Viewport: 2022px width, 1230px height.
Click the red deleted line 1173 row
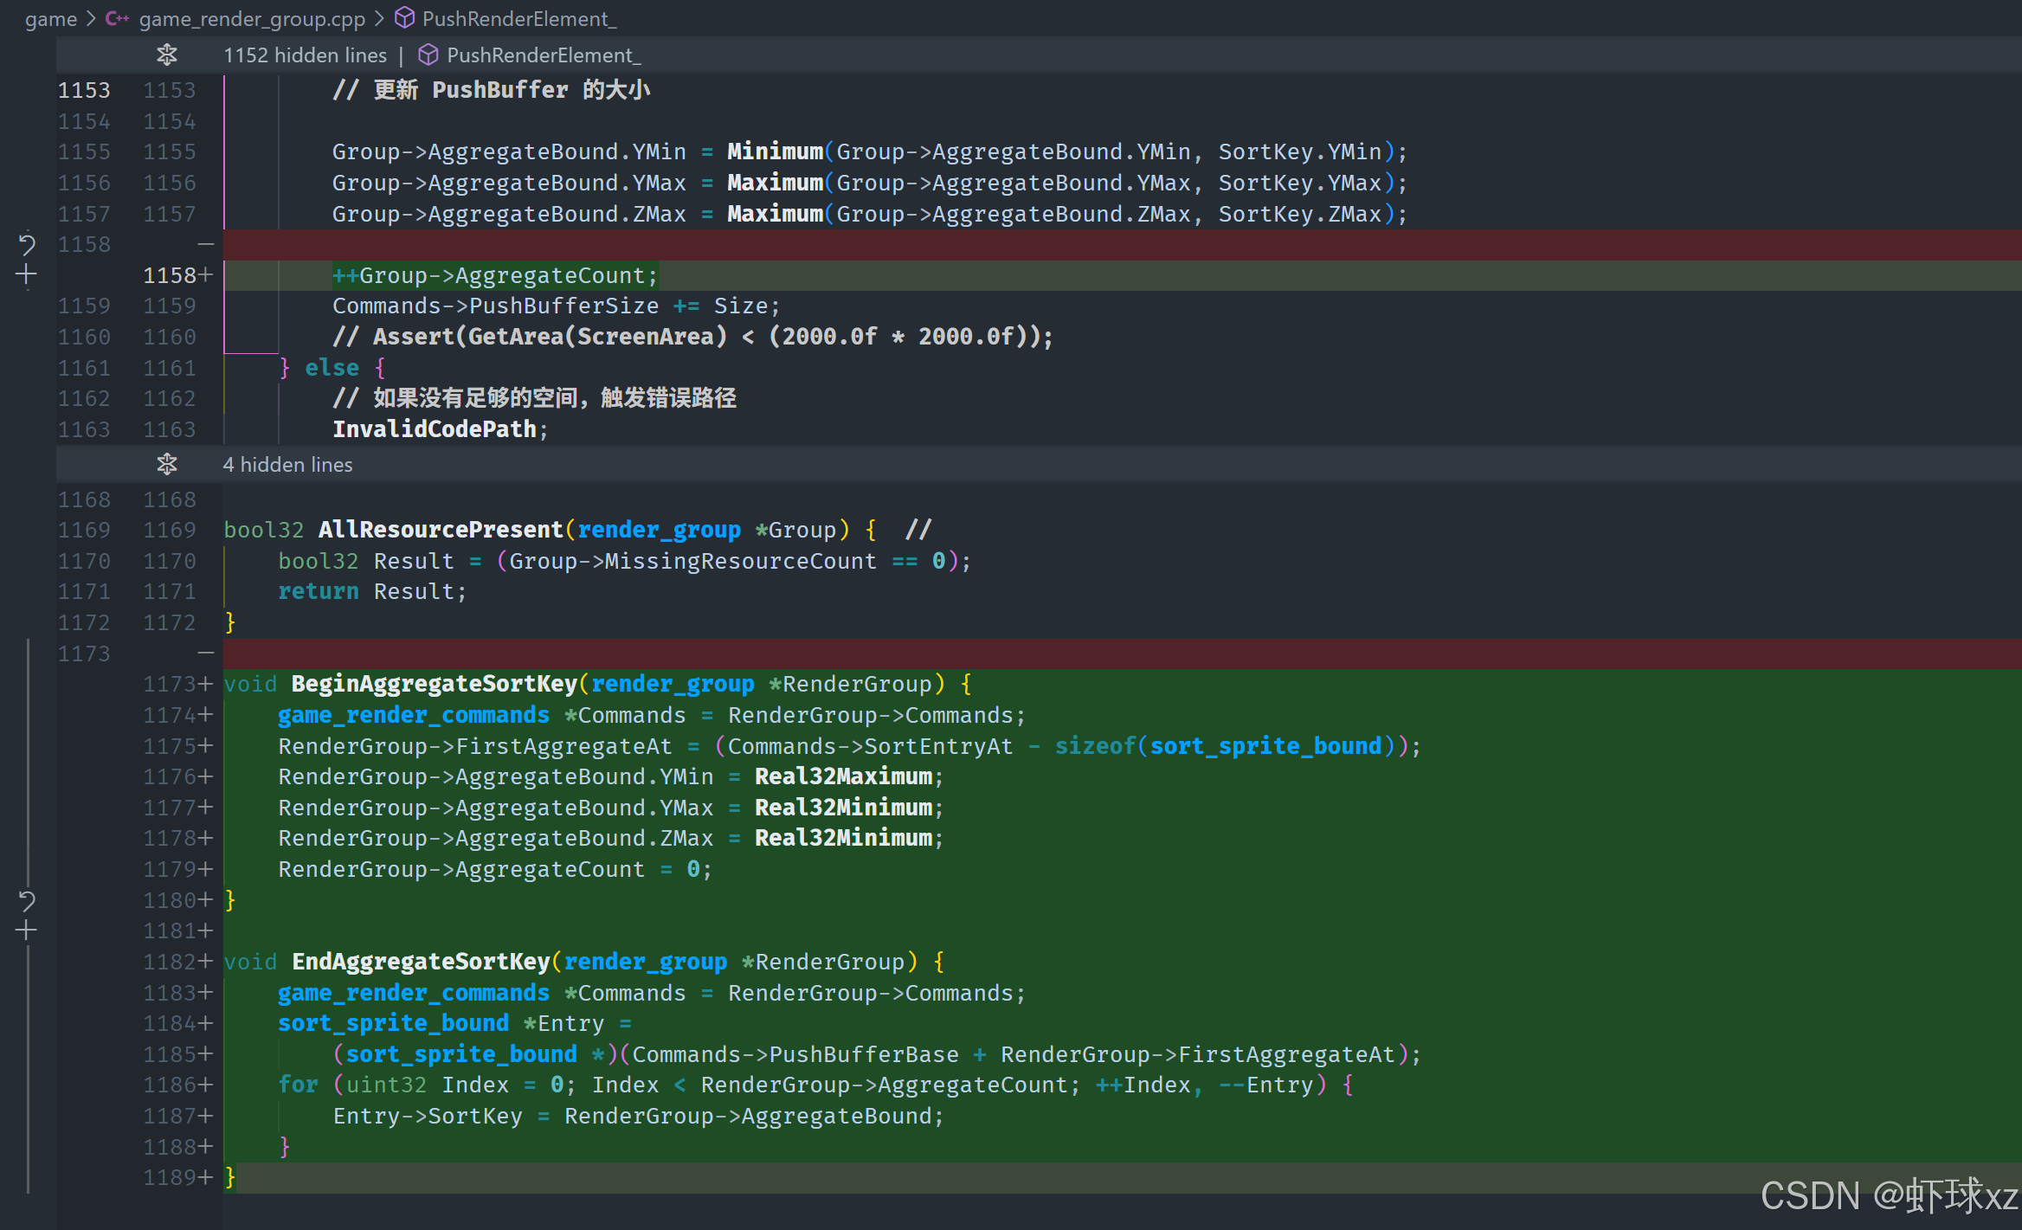(1039, 654)
